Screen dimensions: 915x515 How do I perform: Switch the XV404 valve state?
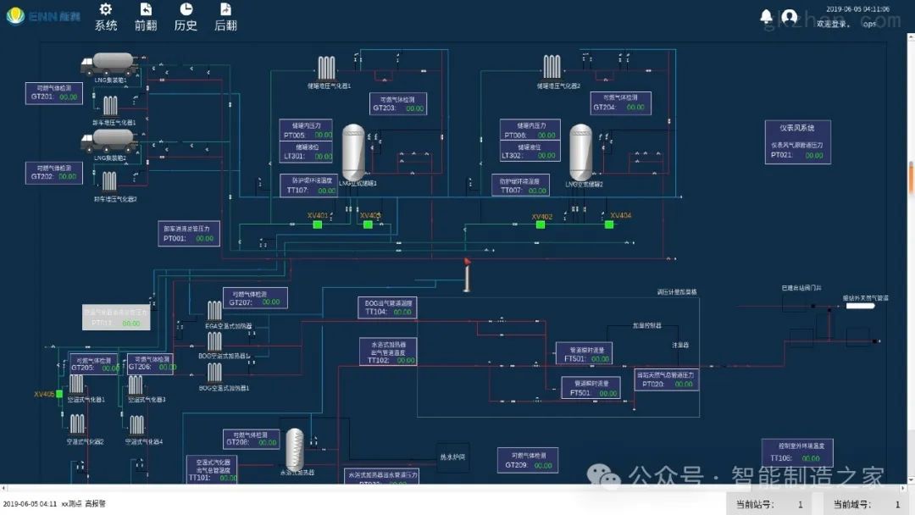(x=609, y=224)
